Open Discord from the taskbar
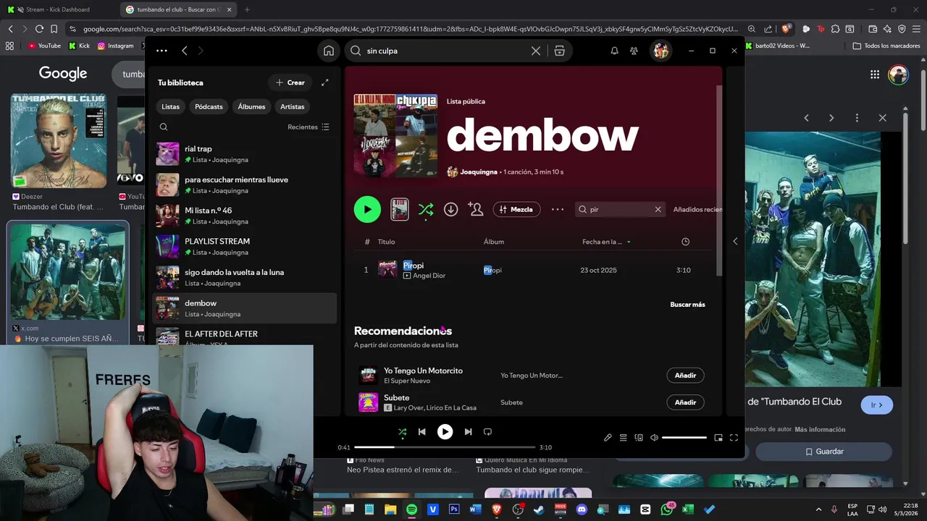The height and width of the screenshot is (521, 927). click(x=582, y=509)
